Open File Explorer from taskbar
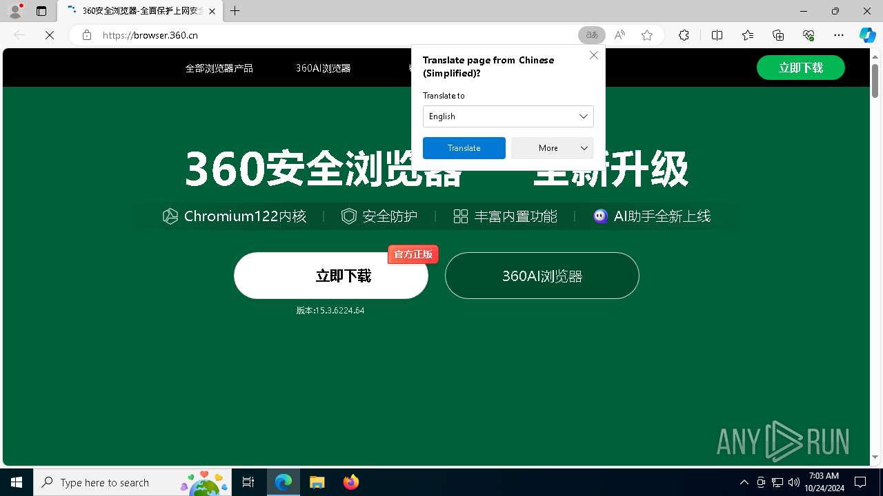The width and height of the screenshot is (883, 496). click(317, 482)
